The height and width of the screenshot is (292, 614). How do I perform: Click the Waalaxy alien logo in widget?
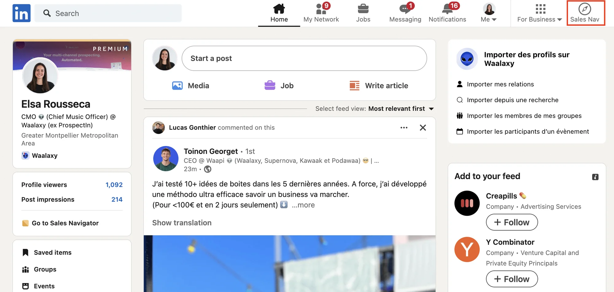point(467,59)
